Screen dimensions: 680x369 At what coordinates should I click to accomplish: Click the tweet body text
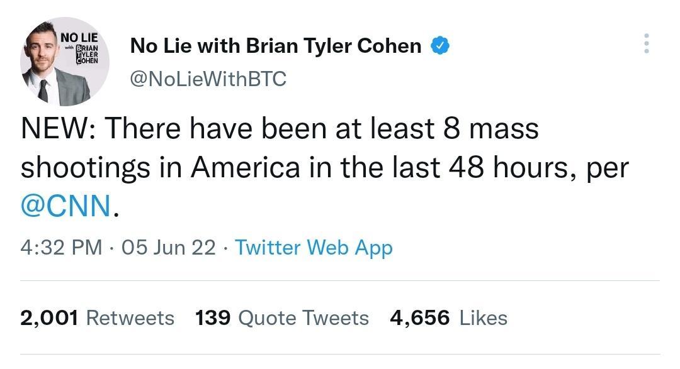click(315, 166)
